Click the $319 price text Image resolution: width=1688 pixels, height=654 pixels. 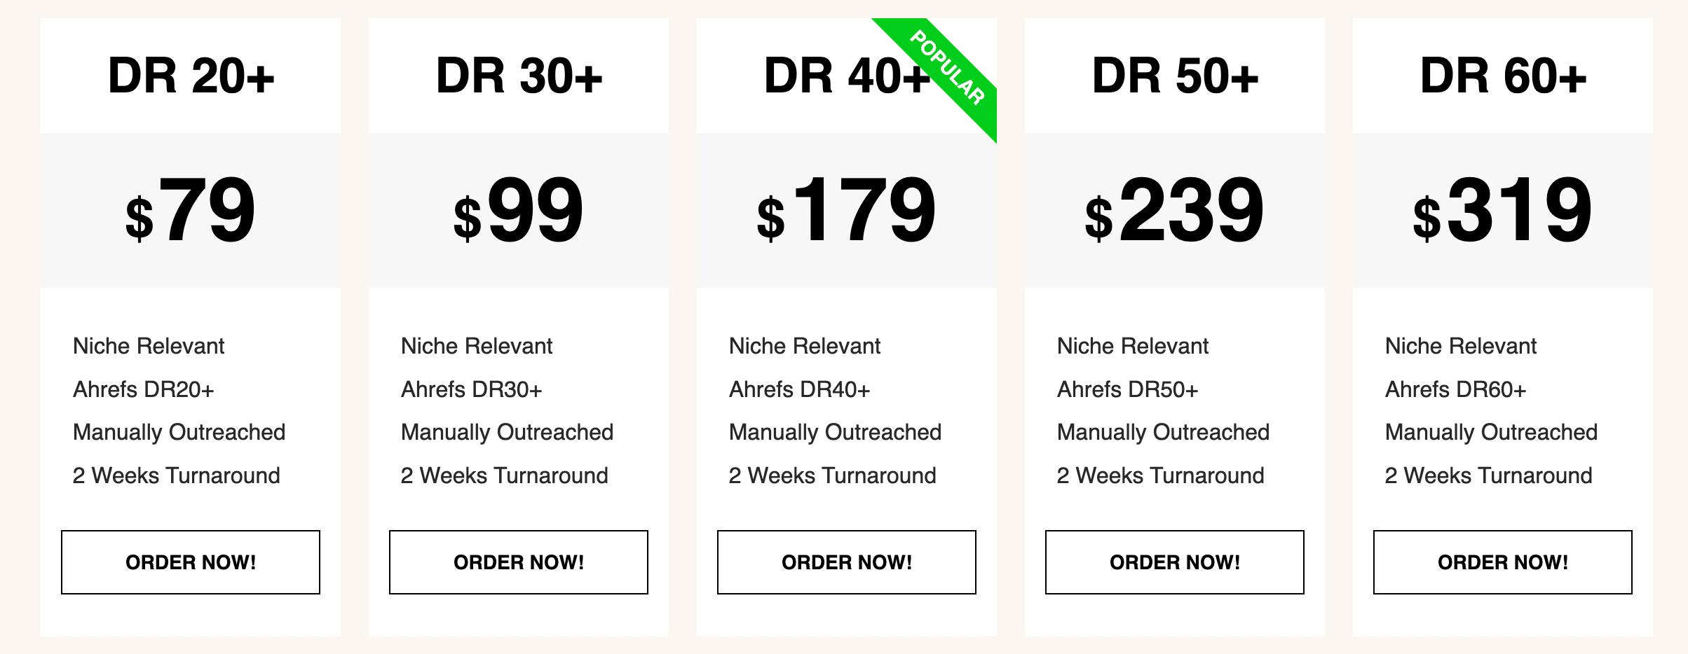1503,210
